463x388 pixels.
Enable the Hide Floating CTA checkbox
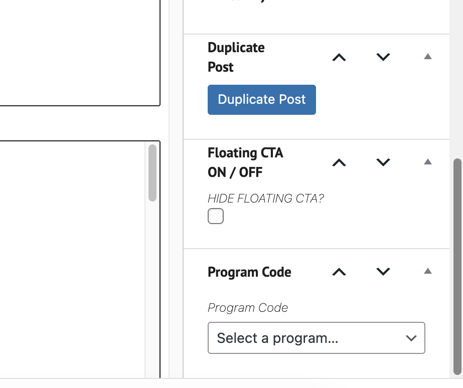pos(216,217)
